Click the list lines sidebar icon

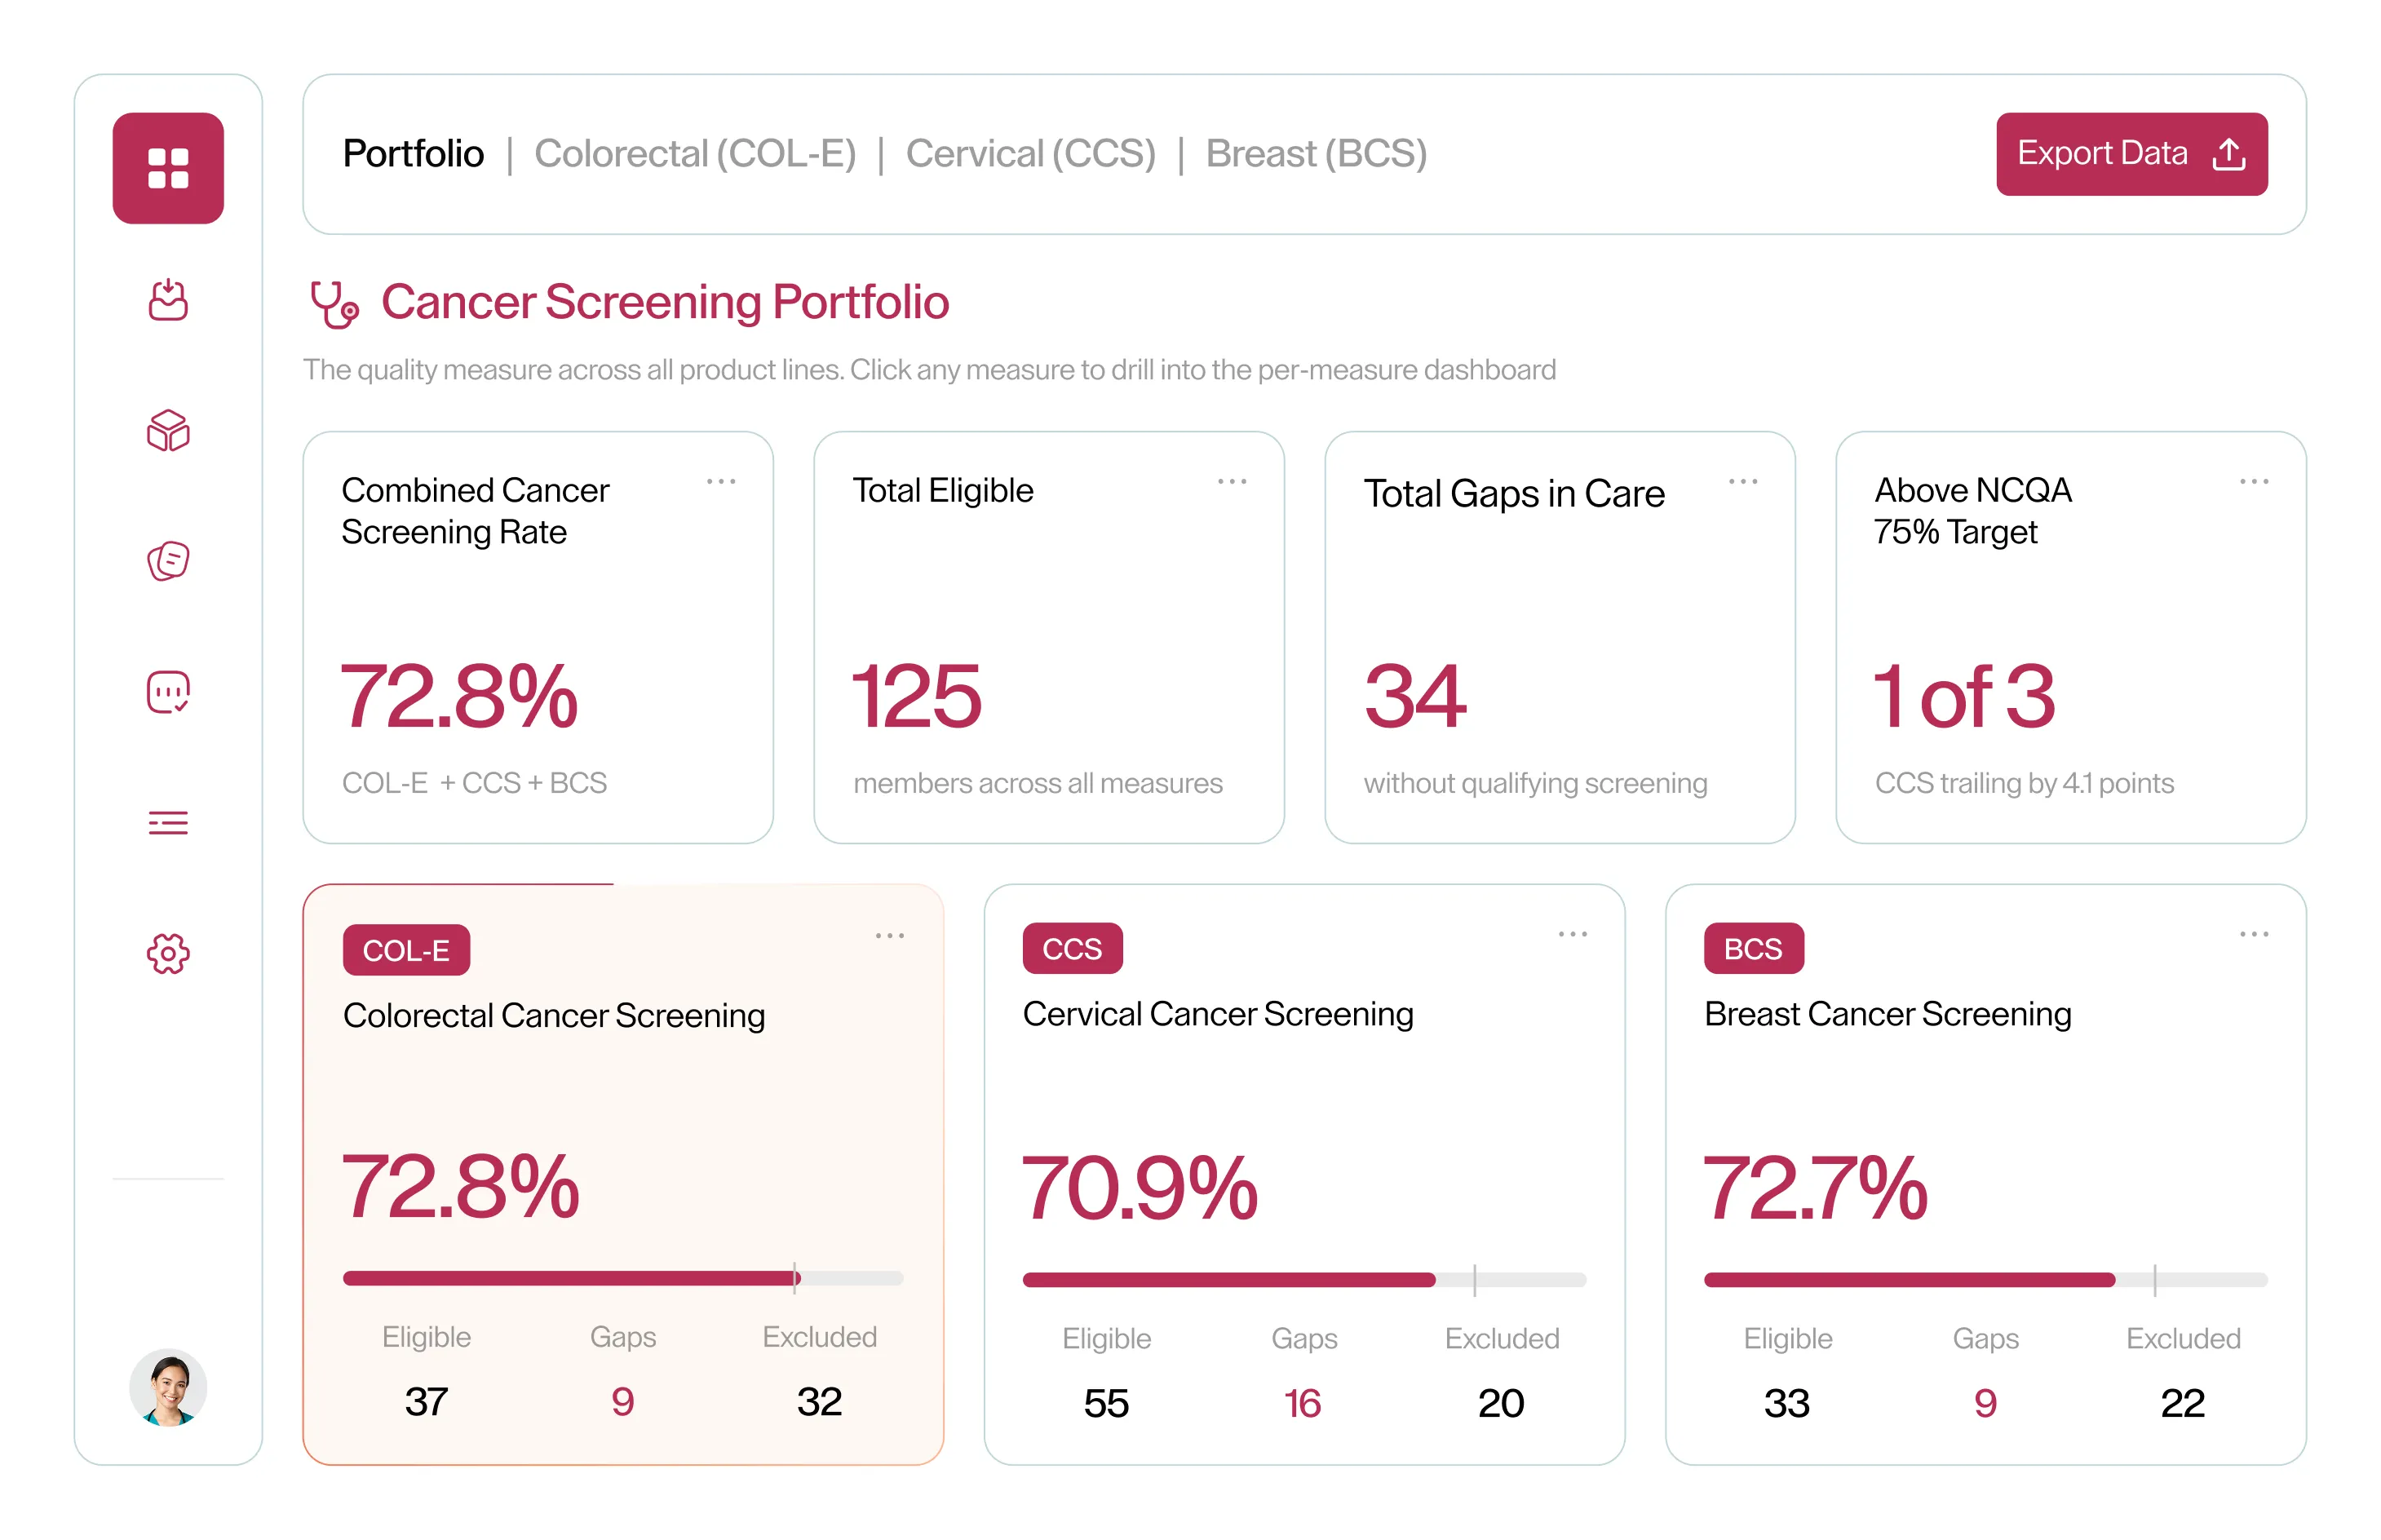[168, 823]
